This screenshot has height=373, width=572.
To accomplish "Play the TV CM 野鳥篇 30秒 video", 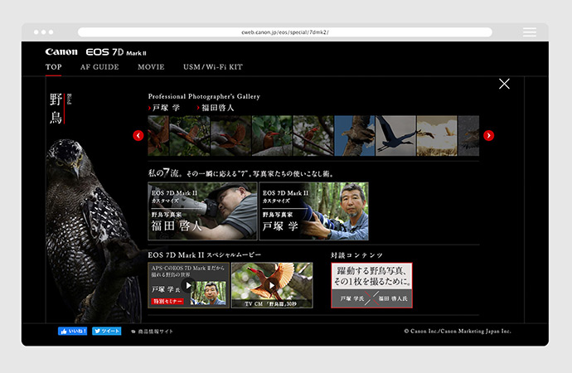I will point(272,285).
